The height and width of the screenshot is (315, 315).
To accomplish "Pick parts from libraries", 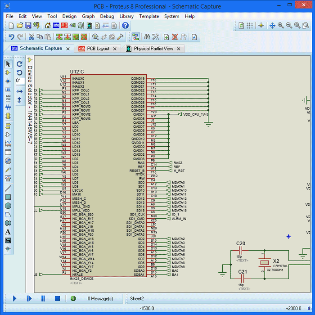I will 95,37.
